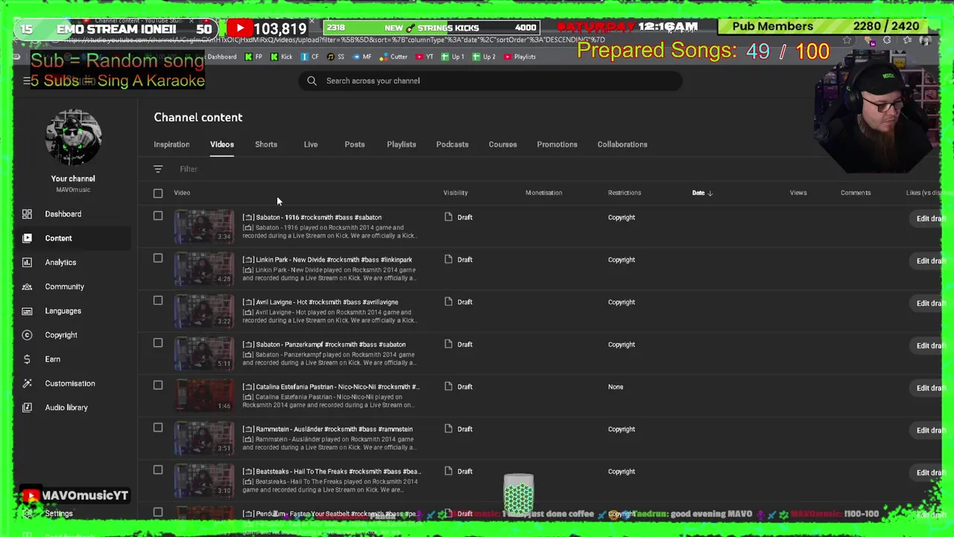Click the search magnifier icon
This screenshot has height=537, width=954.
point(312,81)
